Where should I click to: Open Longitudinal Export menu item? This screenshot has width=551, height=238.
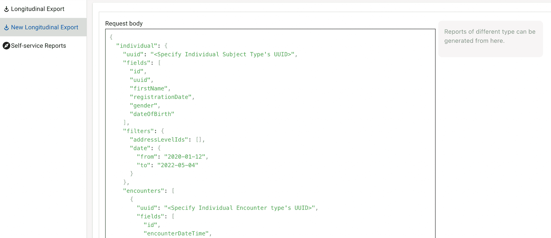point(43,9)
